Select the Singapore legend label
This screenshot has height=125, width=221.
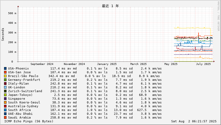coord(17,99)
